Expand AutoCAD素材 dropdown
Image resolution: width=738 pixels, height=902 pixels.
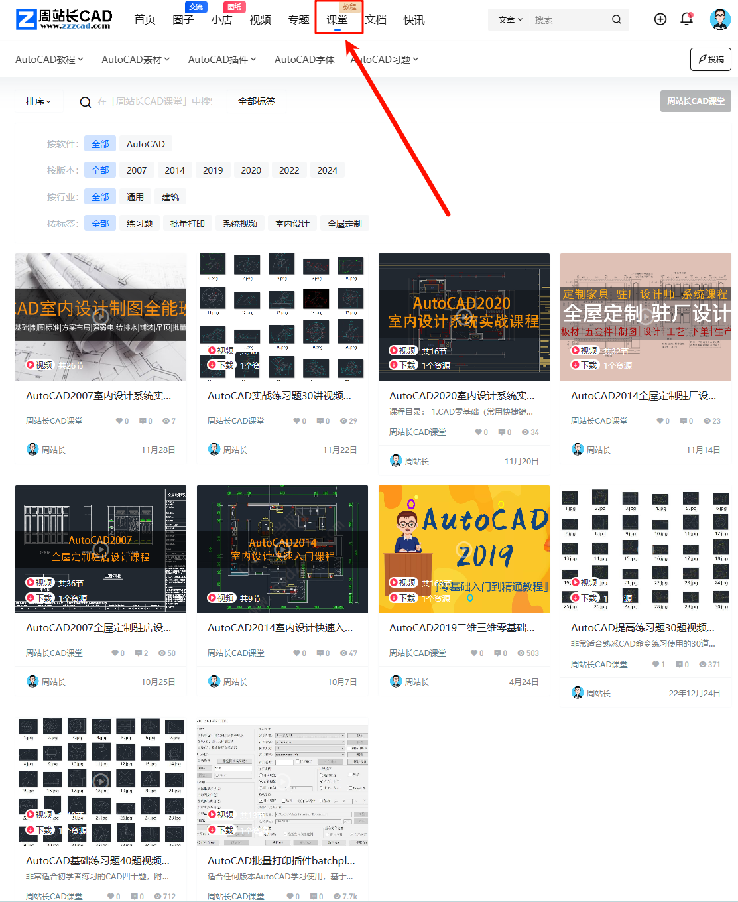[136, 59]
